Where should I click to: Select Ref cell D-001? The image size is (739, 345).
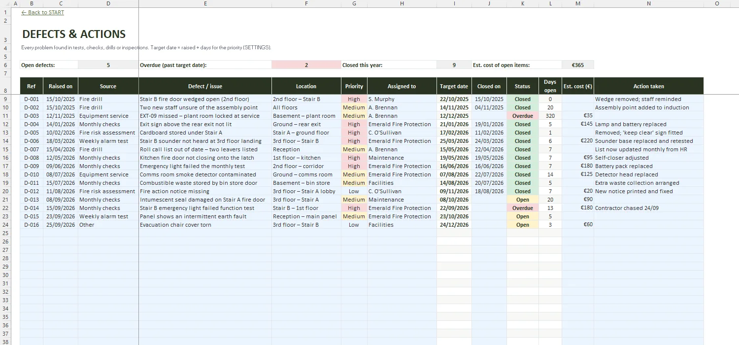(32, 99)
